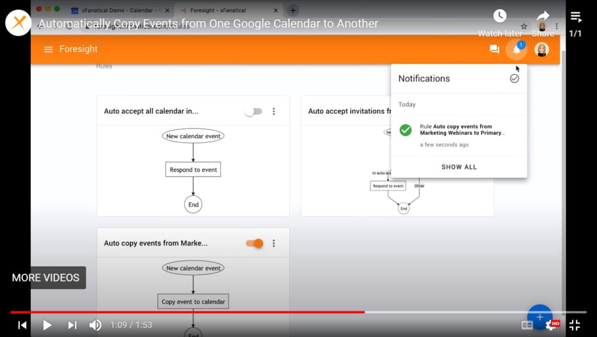
Task: Open the Auto accept all calendar card menu
Action: coord(274,111)
